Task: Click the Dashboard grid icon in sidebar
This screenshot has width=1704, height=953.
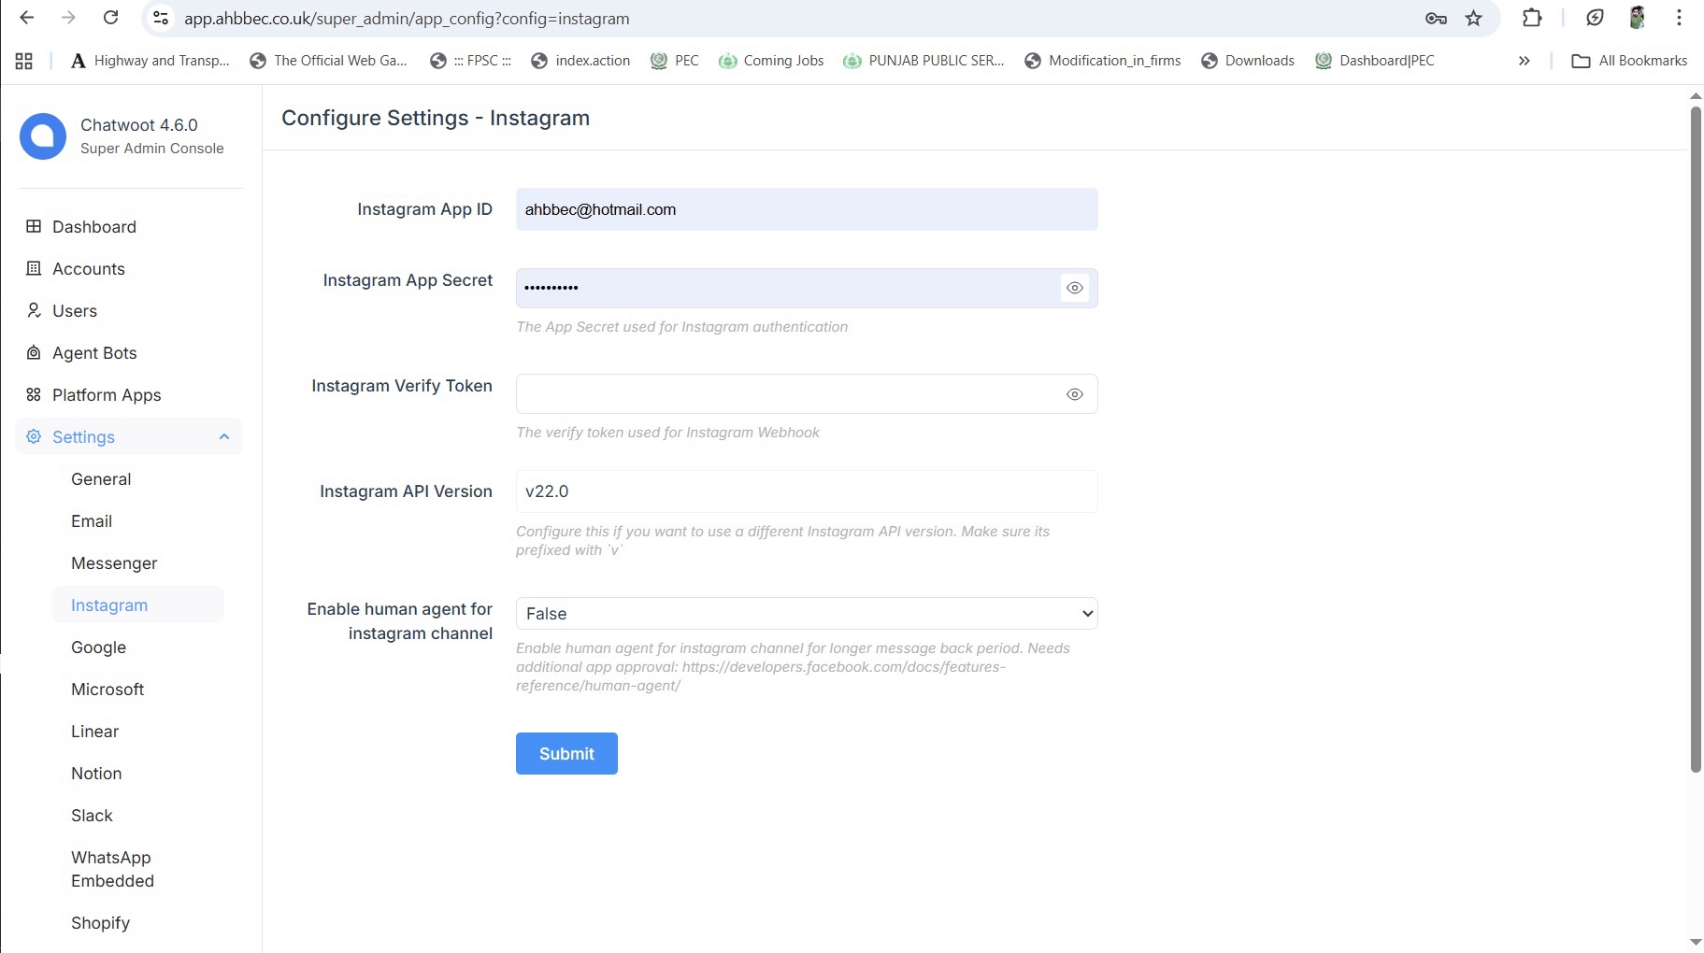Action: pos(34,226)
